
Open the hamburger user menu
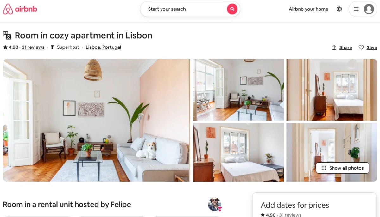(x=356, y=9)
